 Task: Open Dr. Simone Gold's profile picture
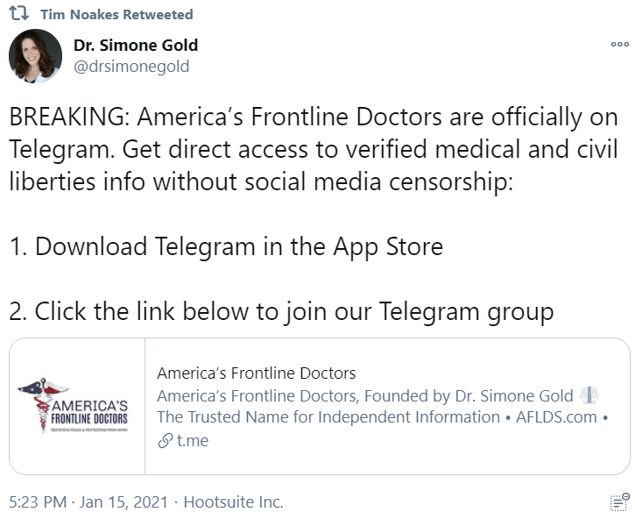tap(35, 56)
